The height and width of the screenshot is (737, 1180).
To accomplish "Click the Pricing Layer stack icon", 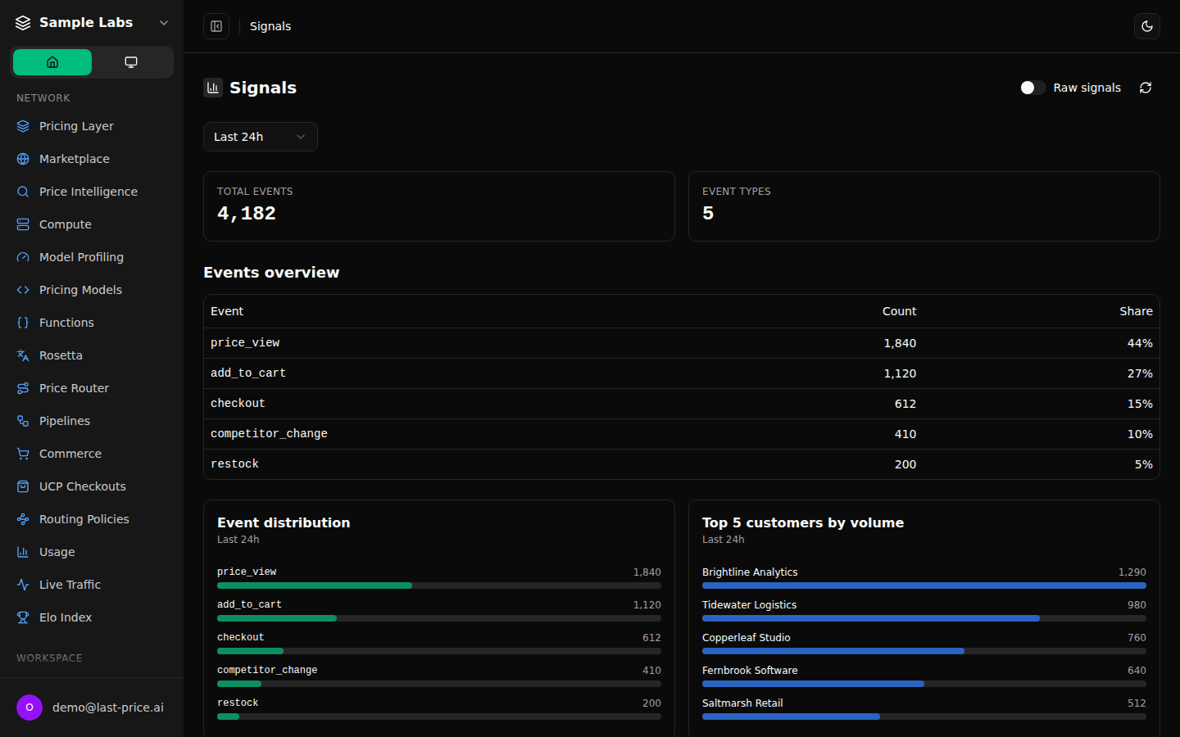I will [x=23, y=126].
